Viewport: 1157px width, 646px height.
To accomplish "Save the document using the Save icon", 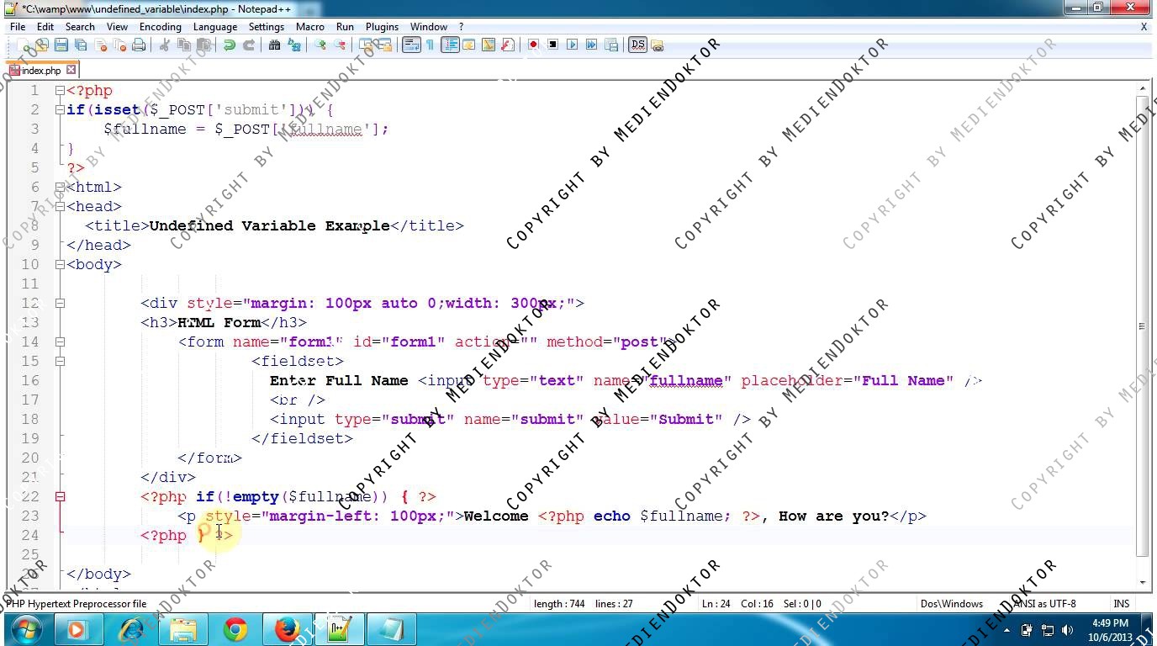I will [61, 45].
